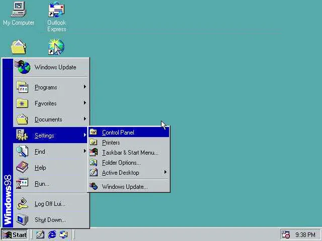322x241 pixels.
Task: Select Windows Update at top of Start menu
Action: tap(51, 67)
